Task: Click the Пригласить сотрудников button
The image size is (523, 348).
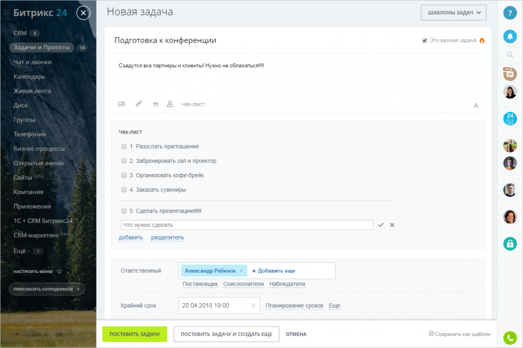Action: click(x=46, y=289)
